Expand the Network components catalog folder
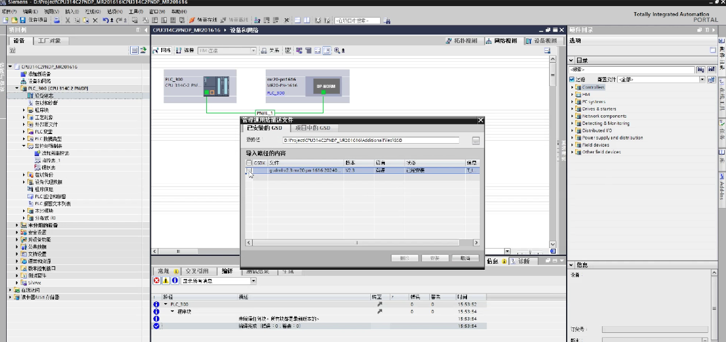The width and height of the screenshot is (726, 342). [572, 116]
